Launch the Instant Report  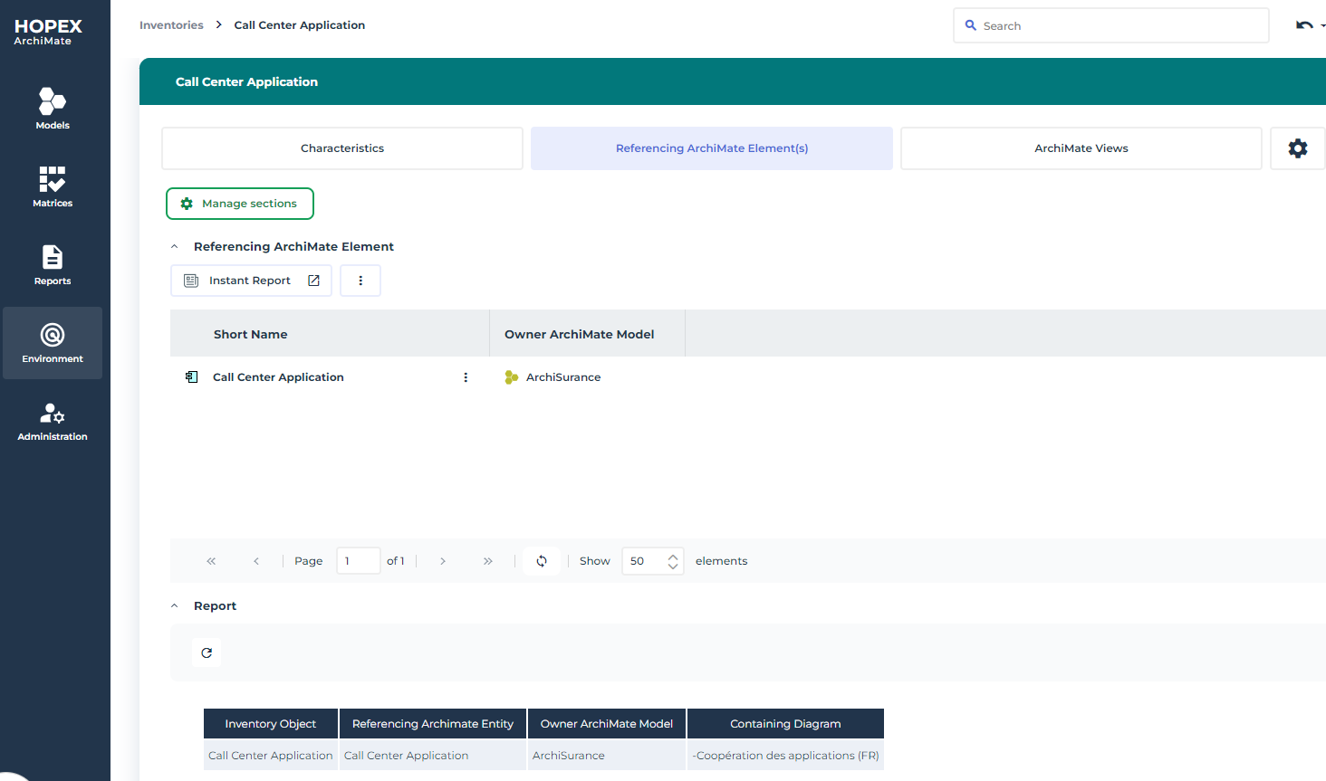click(x=251, y=281)
